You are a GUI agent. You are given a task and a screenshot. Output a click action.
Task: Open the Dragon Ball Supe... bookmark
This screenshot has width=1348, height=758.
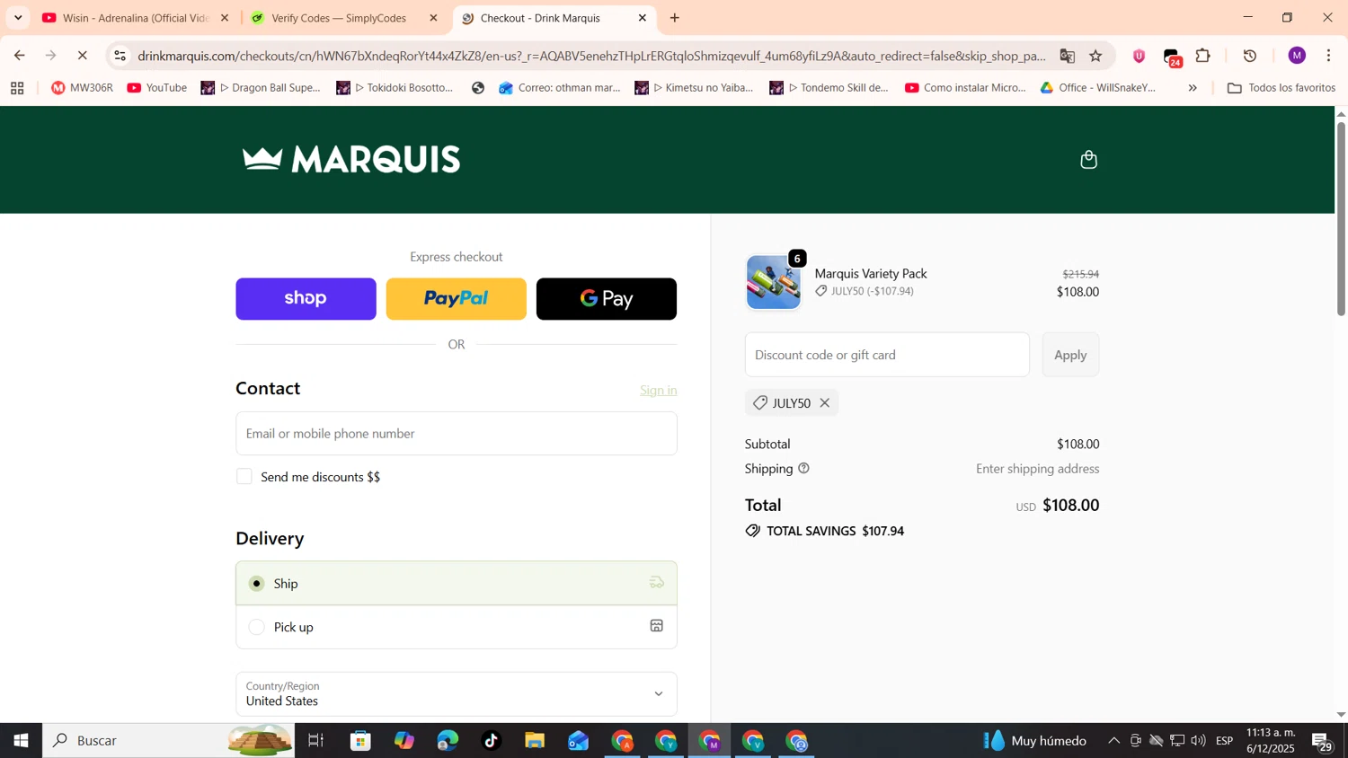pos(261,88)
